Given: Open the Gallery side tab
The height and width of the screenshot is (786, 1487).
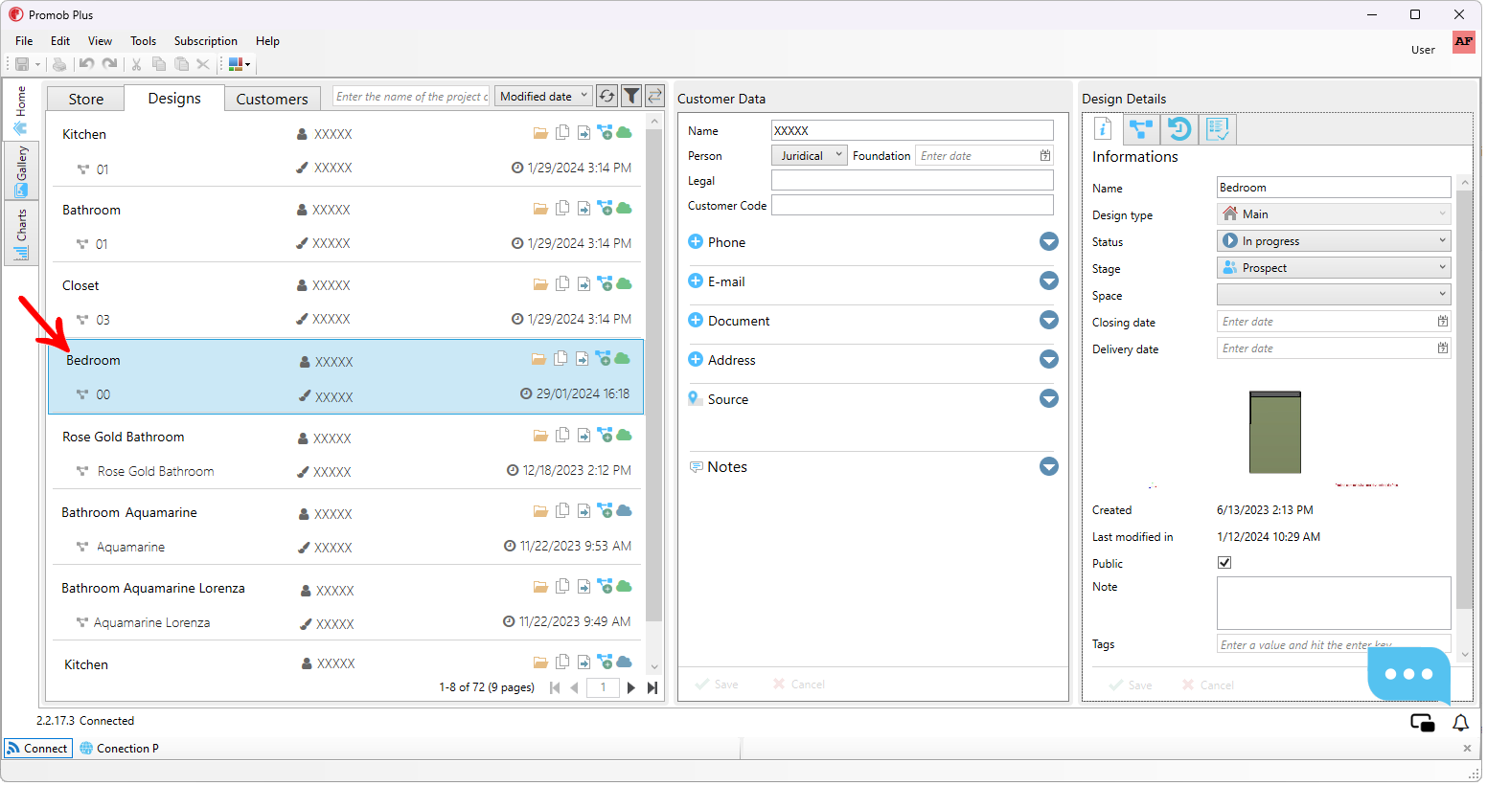Looking at the screenshot, I should 21,170.
